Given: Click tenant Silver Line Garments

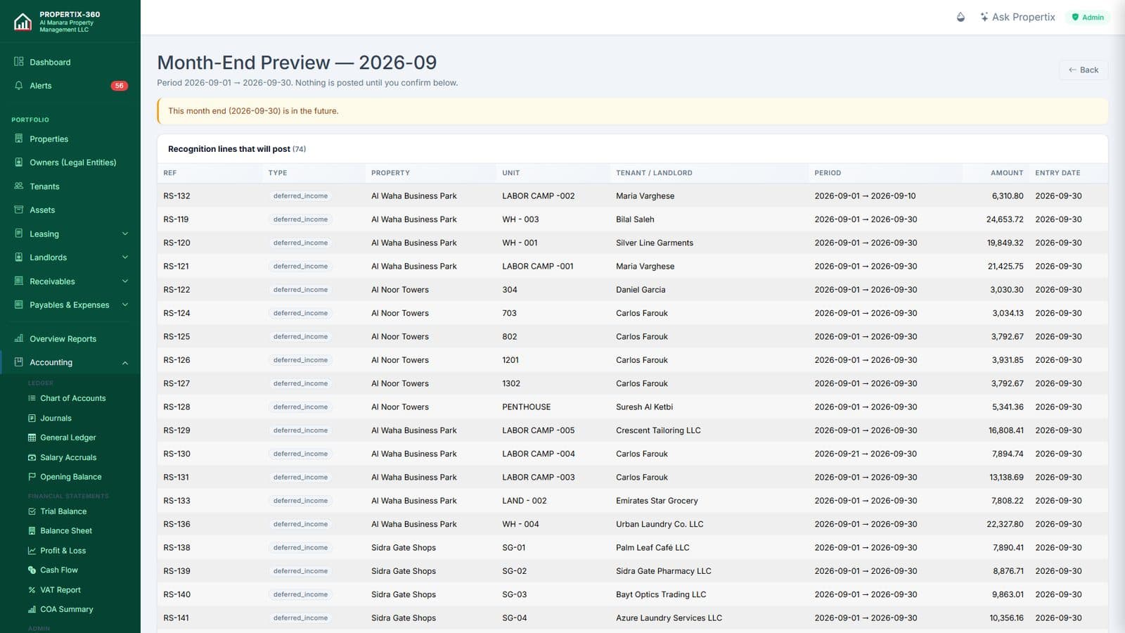Looking at the screenshot, I should pos(655,243).
